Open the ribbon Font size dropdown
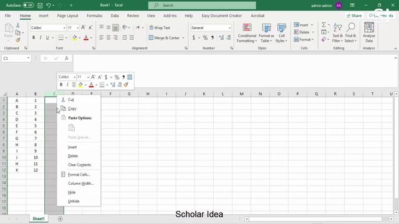 point(77,27)
